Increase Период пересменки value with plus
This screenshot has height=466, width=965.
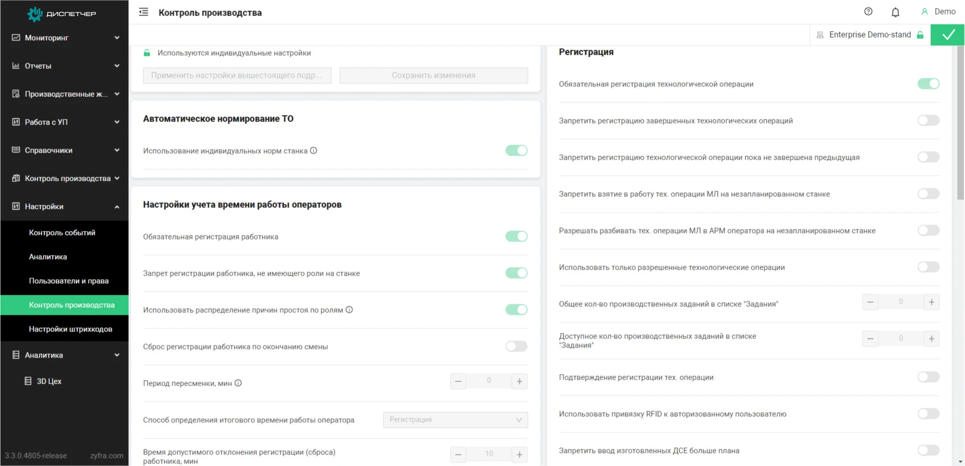519,382
